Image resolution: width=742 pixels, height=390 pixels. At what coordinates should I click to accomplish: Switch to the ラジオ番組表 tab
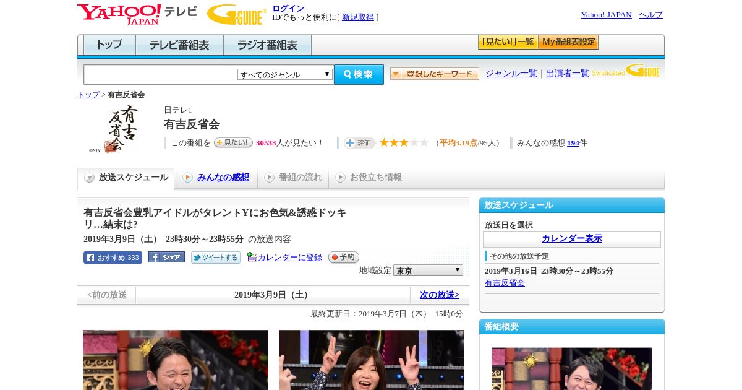click(x=267, y=45)
